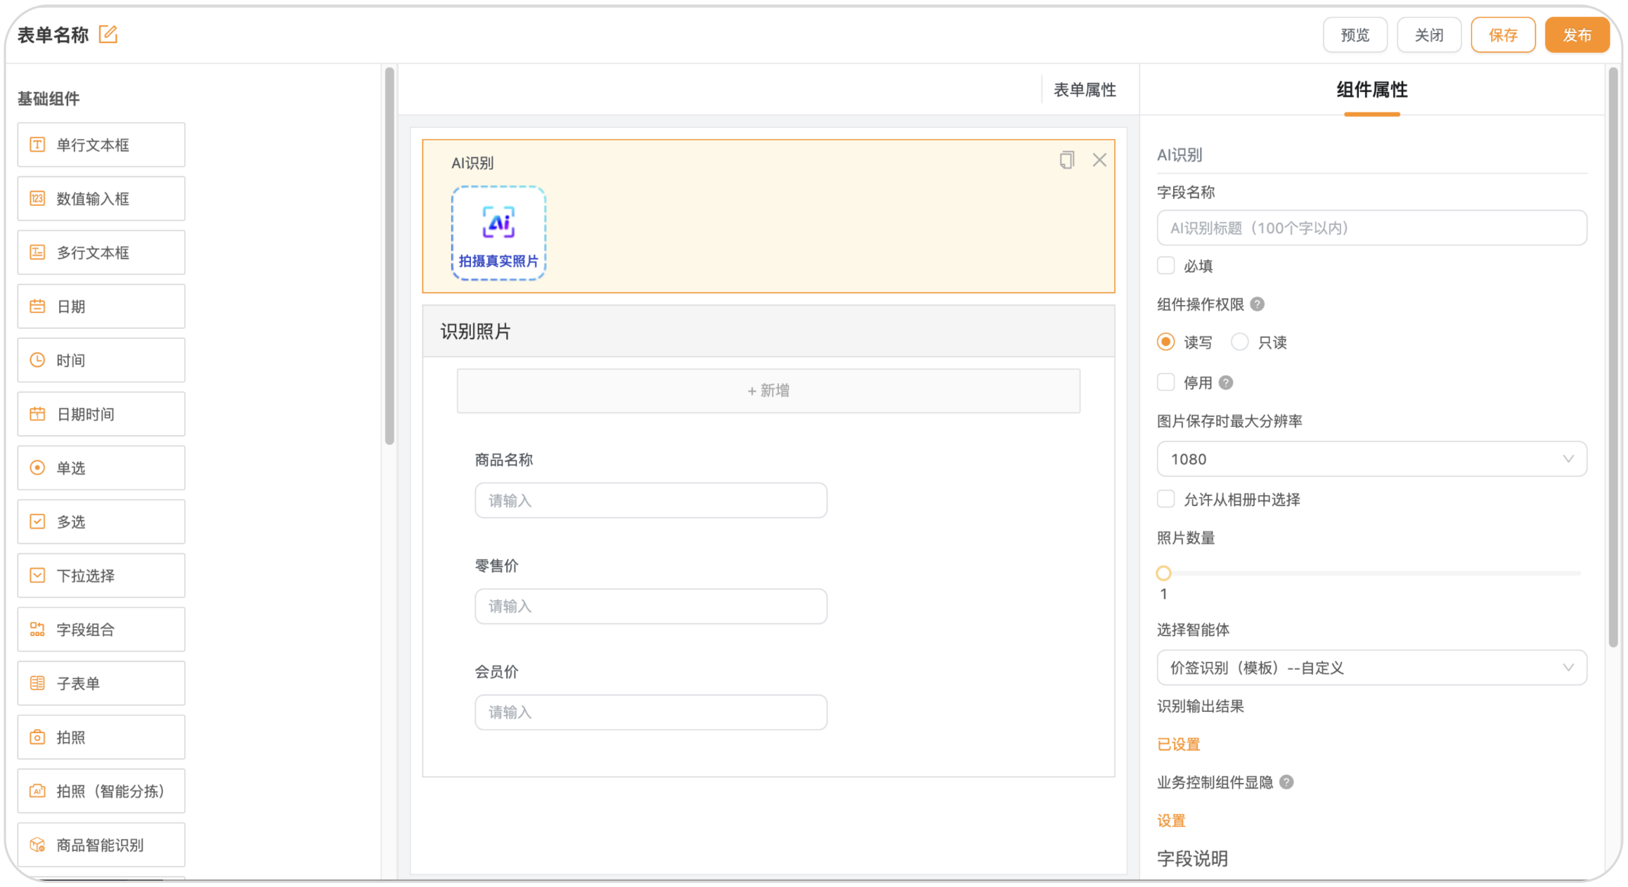Click the 已设置 link
The image size is (1628, 887).
coord(1179,744)
